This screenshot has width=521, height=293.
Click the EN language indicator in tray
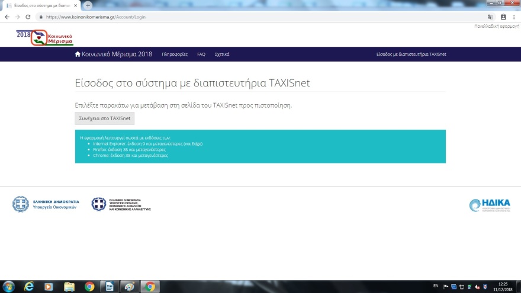pos(436,286)
